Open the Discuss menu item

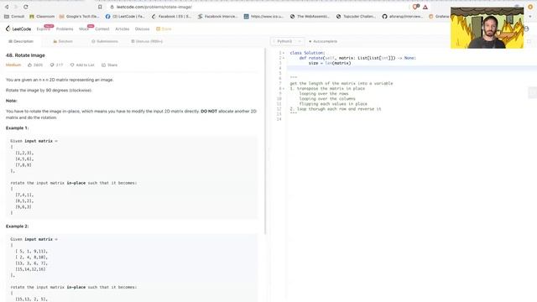142,29
